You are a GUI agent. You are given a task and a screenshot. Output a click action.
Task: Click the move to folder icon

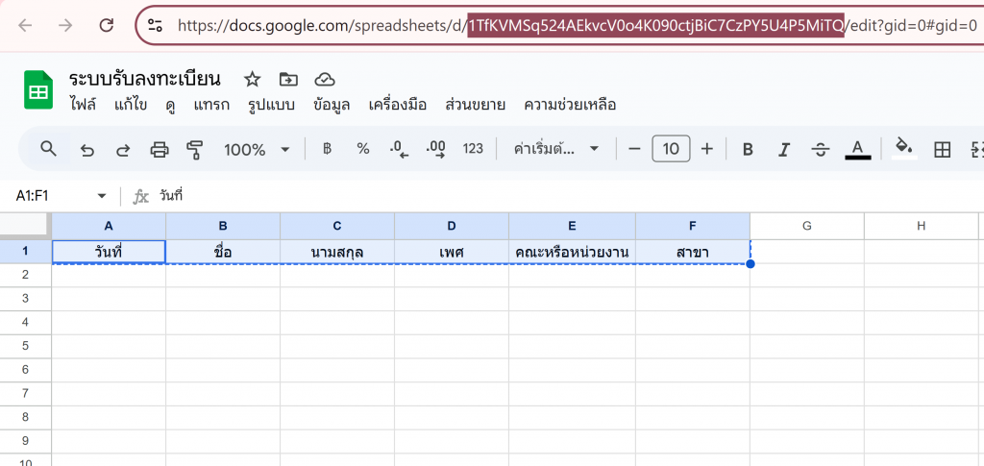tap(288, 79)
